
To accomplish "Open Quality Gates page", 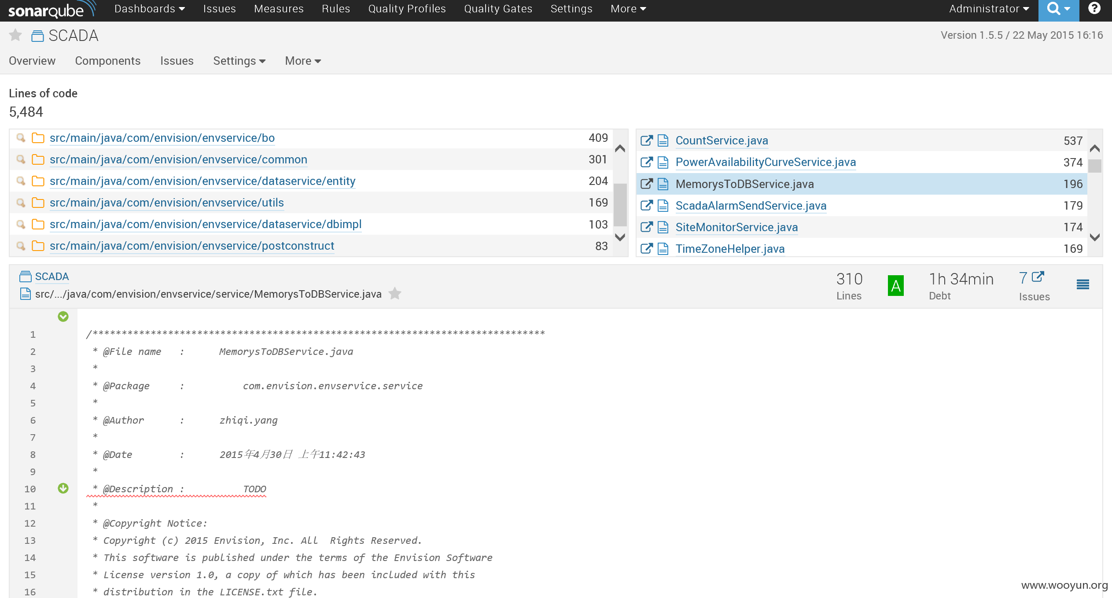I will click(498, 9).
